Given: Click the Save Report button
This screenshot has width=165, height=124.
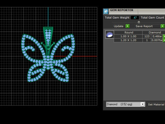Looking at the screenshot, I should [148, 26].
